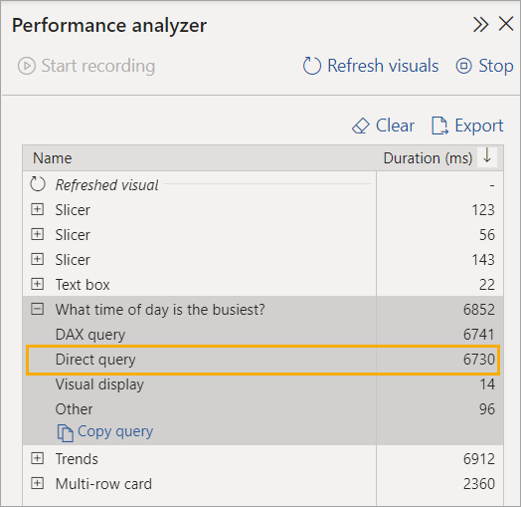
Task: Collapse 'What time of day is the busiest?'
Action: click(x=37, y=309)
